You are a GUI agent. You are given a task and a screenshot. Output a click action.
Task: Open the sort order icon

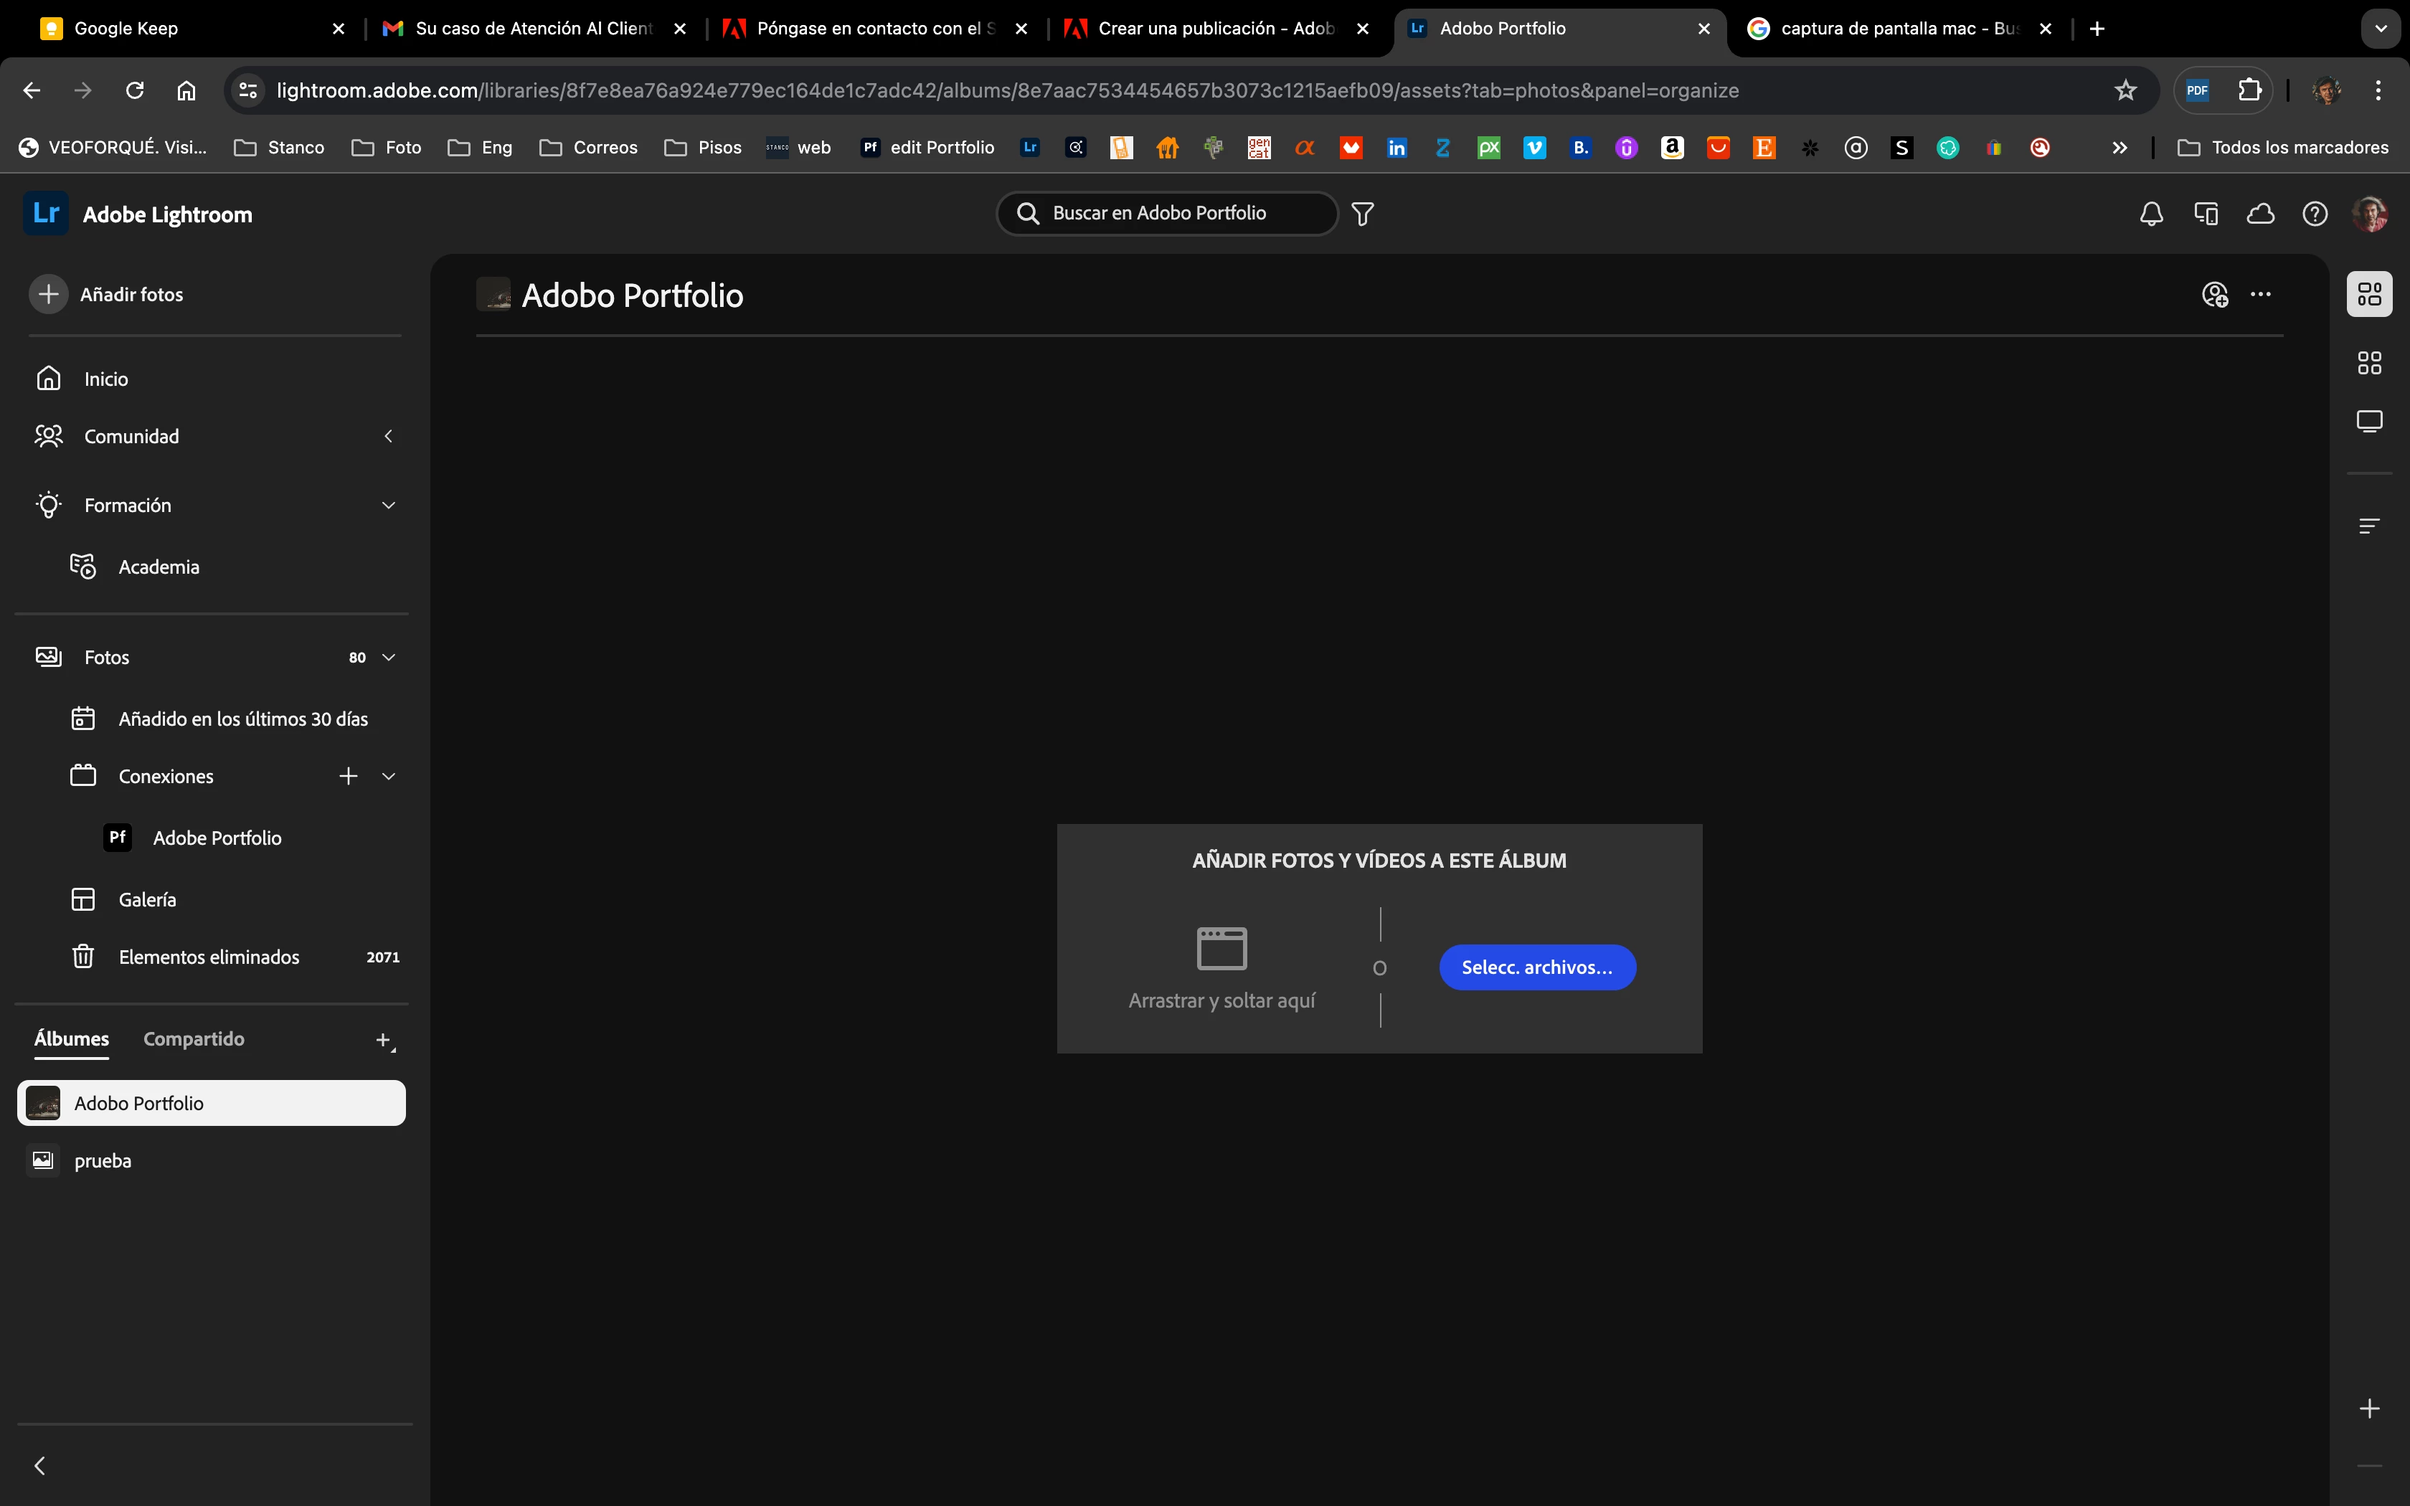pos(2369,526)
